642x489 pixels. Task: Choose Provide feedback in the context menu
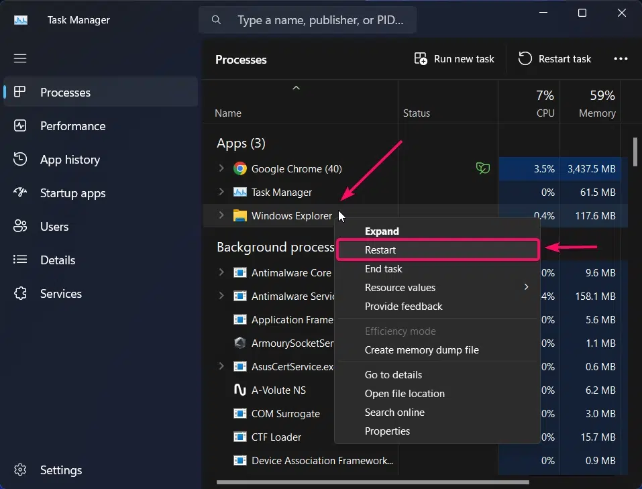[x=437, y=307]
